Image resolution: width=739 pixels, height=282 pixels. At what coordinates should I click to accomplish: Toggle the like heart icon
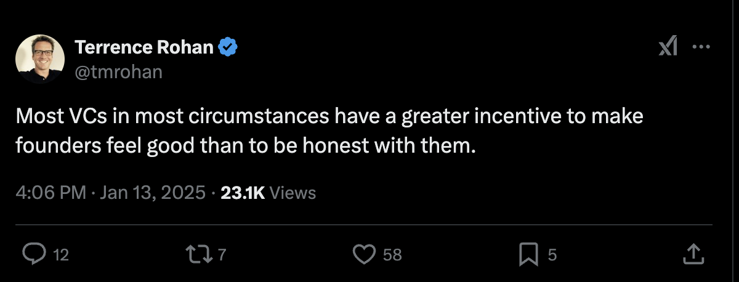(x=365, y=254)
